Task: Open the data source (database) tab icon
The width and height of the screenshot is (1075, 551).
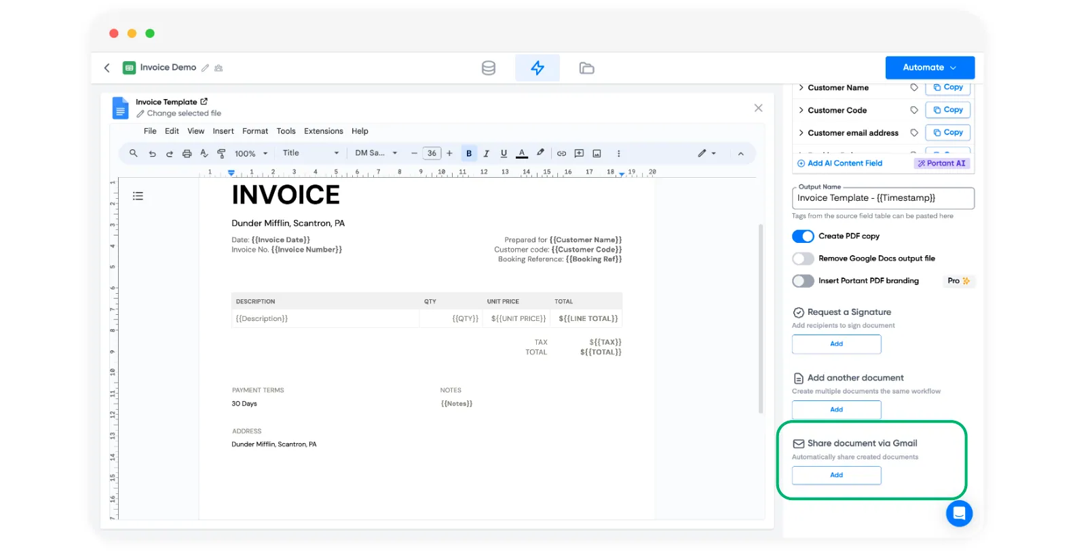Action: (489, 68)
